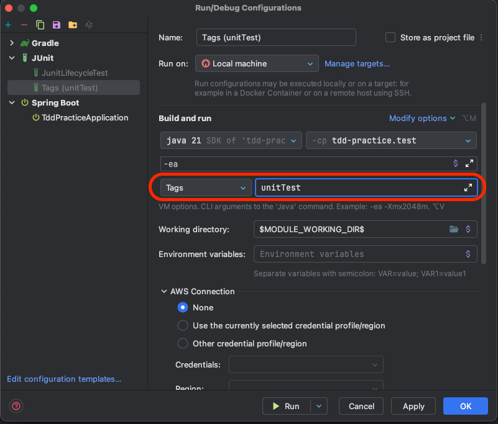Open the Run button dropdown arrow
The height and width of the screenshot is (424, 498).
click(x=319, y=406)
